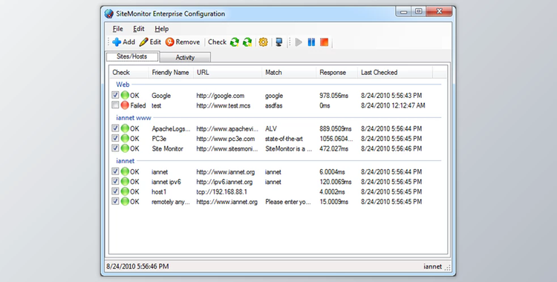Click the green status icon for ApacheLogs row
The height and width of the screenshot is (282, 557).
point(125,128)
